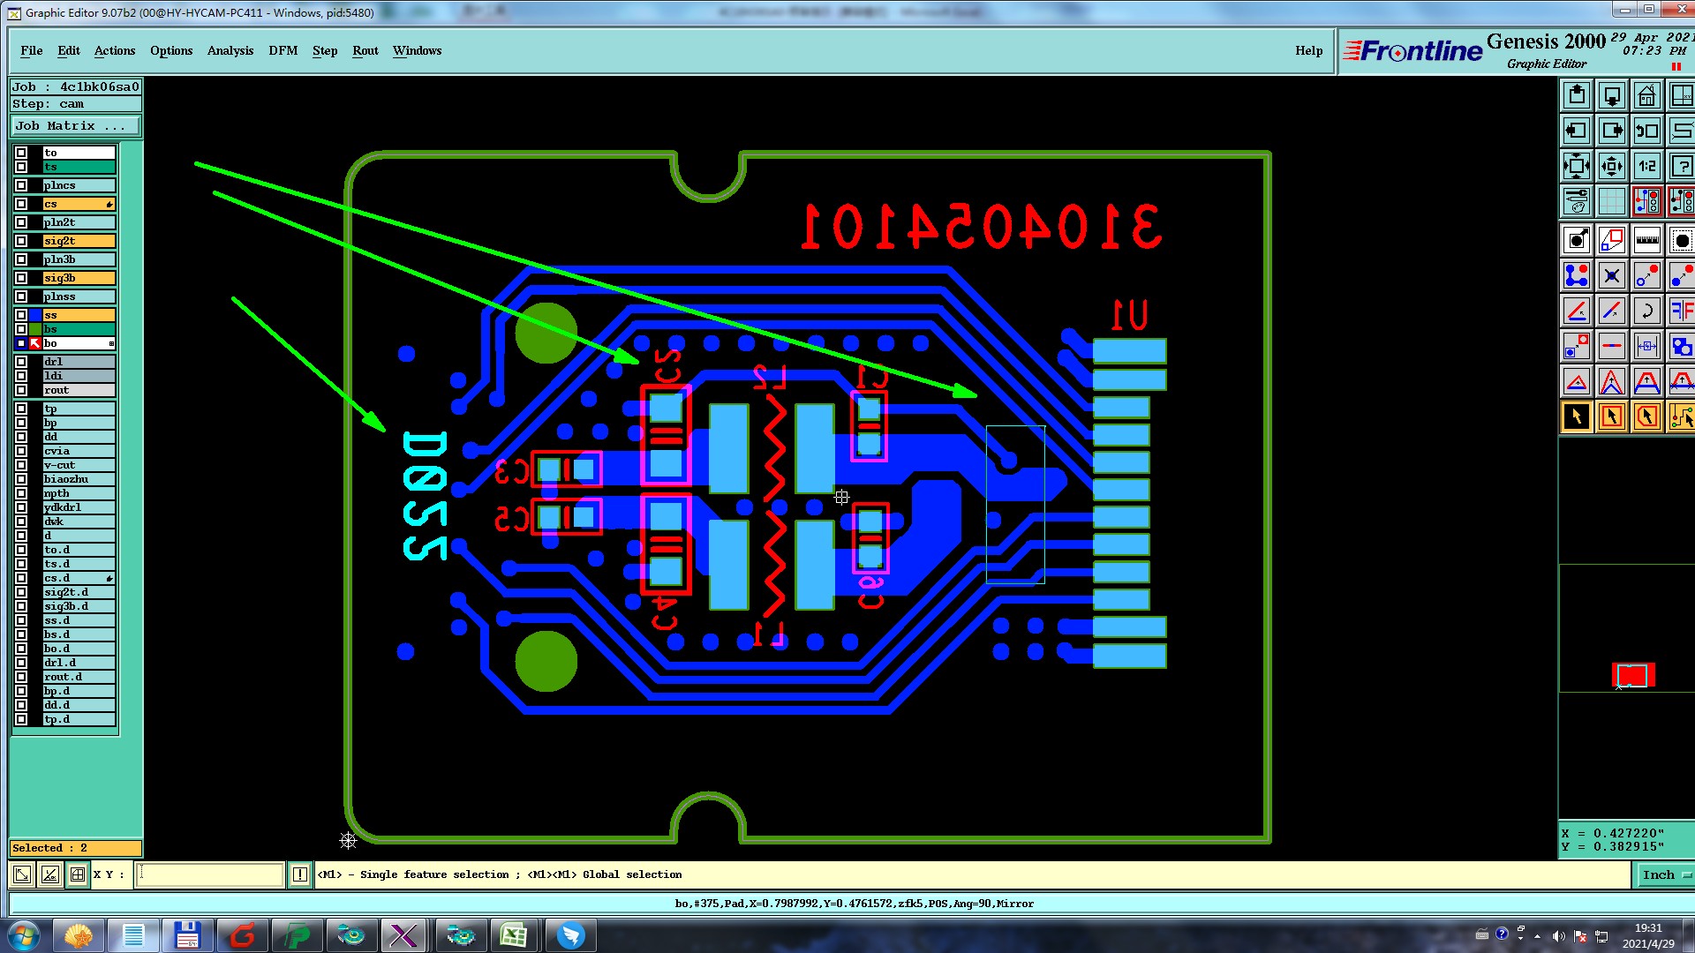Click the rotate arrow tool icon

[1646, 311]
